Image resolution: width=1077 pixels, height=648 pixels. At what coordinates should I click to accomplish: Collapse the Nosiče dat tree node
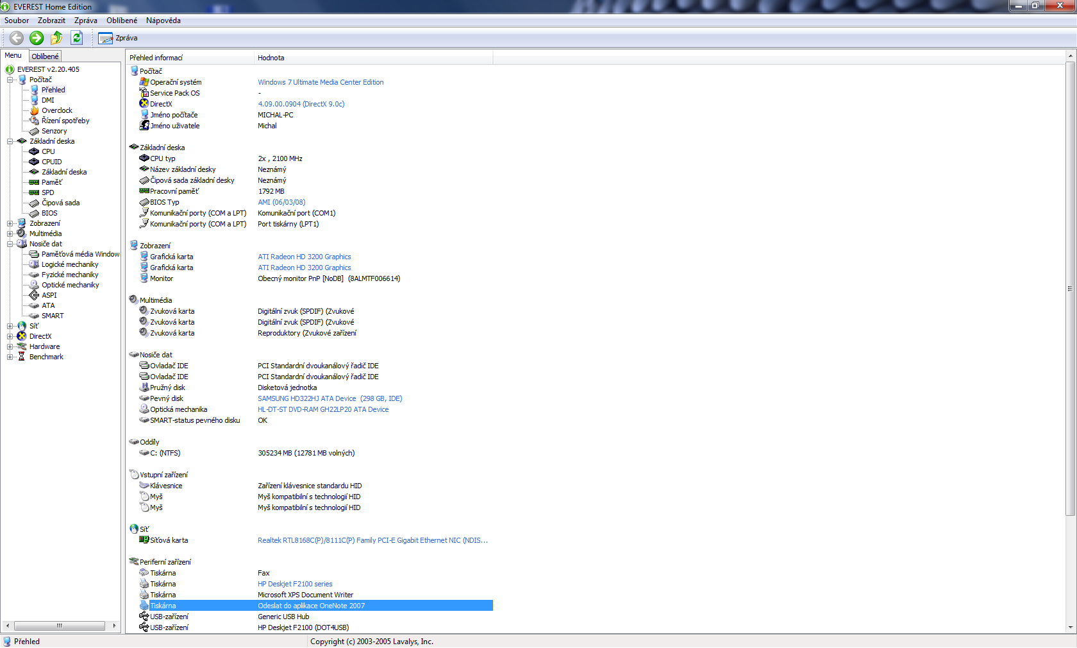(10, 244)
